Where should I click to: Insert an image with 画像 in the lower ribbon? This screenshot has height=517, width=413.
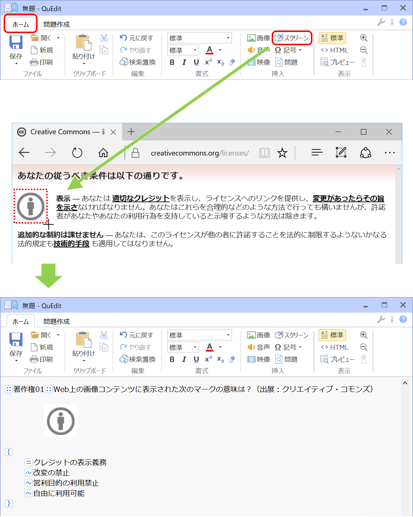click(259, 335)
